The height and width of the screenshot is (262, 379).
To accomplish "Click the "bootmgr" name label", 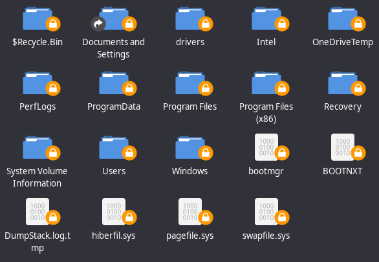I will [266, 171].
